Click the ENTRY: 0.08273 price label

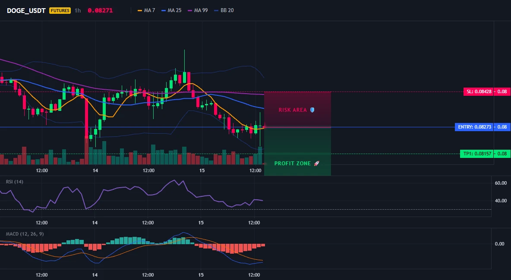pyautogui.click(x=474, y=127)
